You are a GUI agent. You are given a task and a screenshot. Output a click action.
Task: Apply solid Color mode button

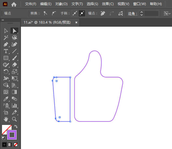pos(5,144)
